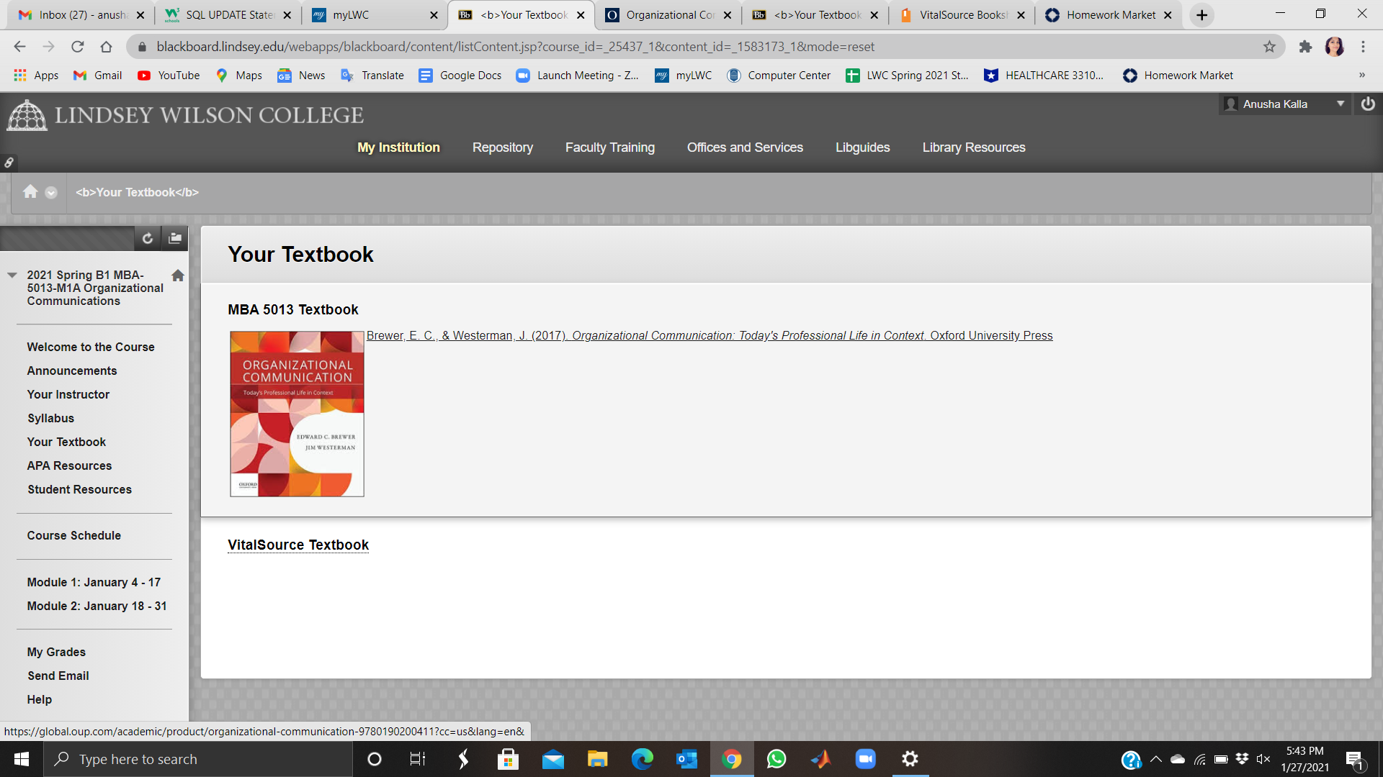Open Microsoft Edge from taskbar
This screenshot has width=1383, height=777.
642,759
